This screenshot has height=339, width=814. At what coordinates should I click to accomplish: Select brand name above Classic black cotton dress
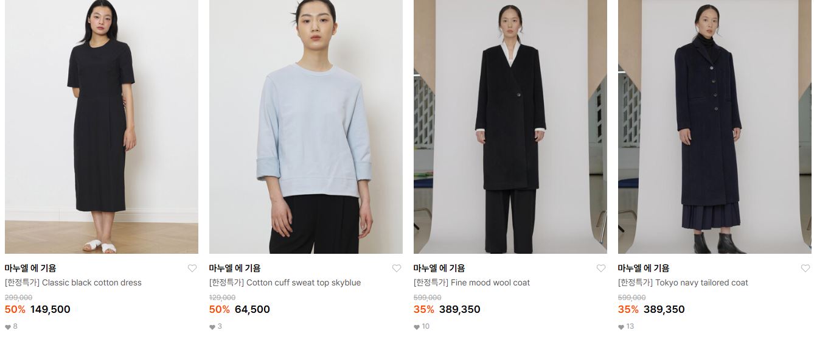[x=30, y=268]
